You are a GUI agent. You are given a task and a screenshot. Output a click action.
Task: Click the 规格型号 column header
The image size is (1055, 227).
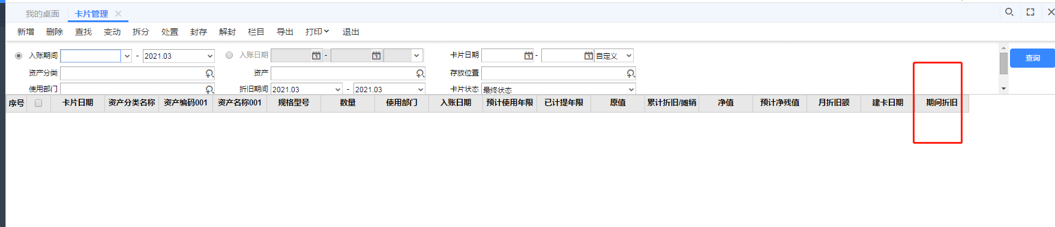(294, 103)
